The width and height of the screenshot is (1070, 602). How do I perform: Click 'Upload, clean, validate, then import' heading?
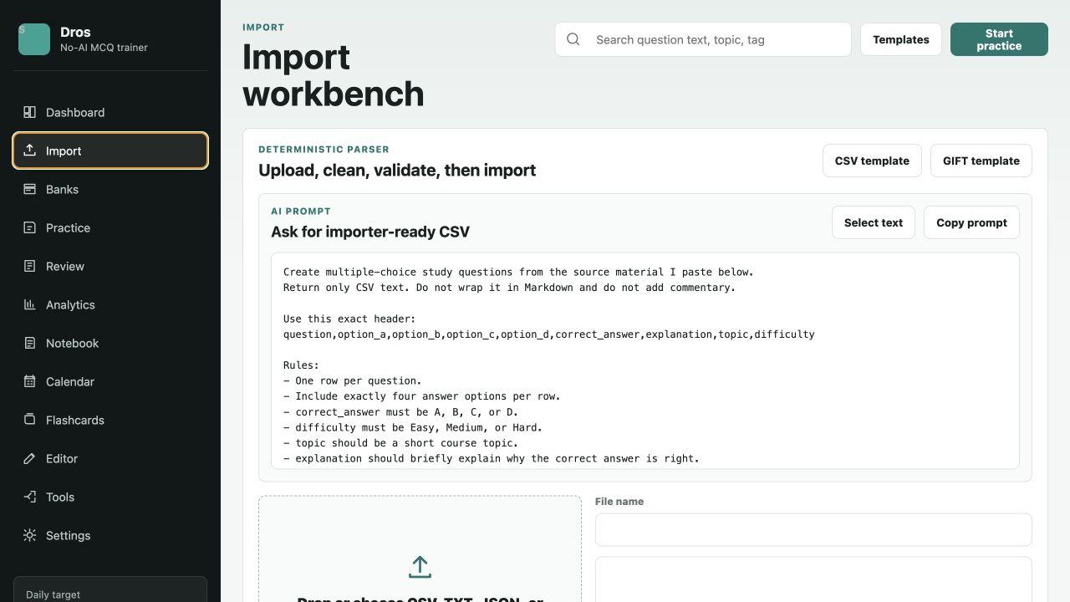point(397,170)
